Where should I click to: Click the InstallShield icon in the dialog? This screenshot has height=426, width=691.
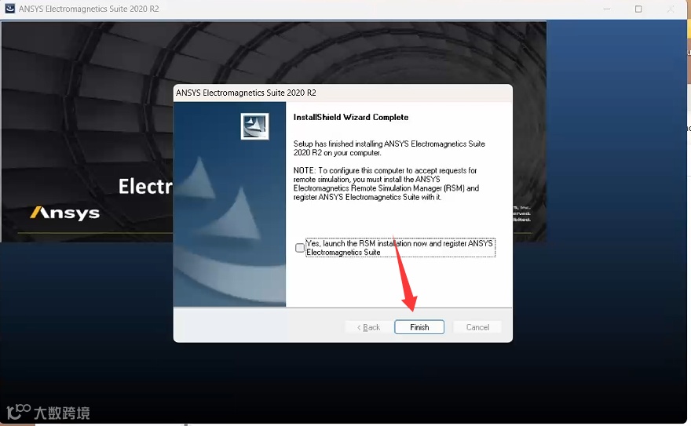coord(254,126)
